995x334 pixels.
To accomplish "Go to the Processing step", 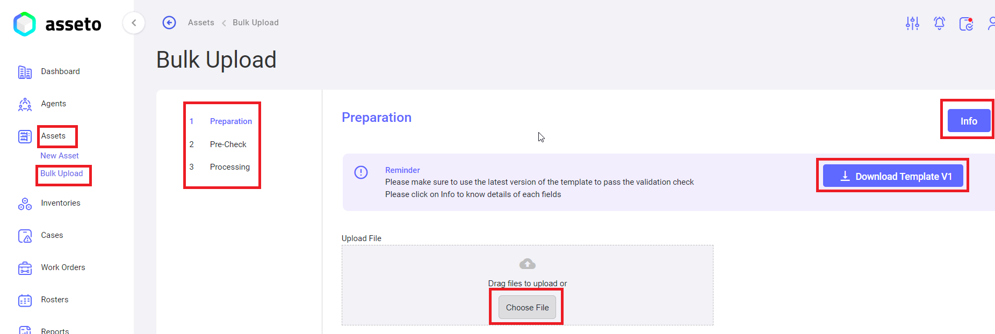I will 230,167.
